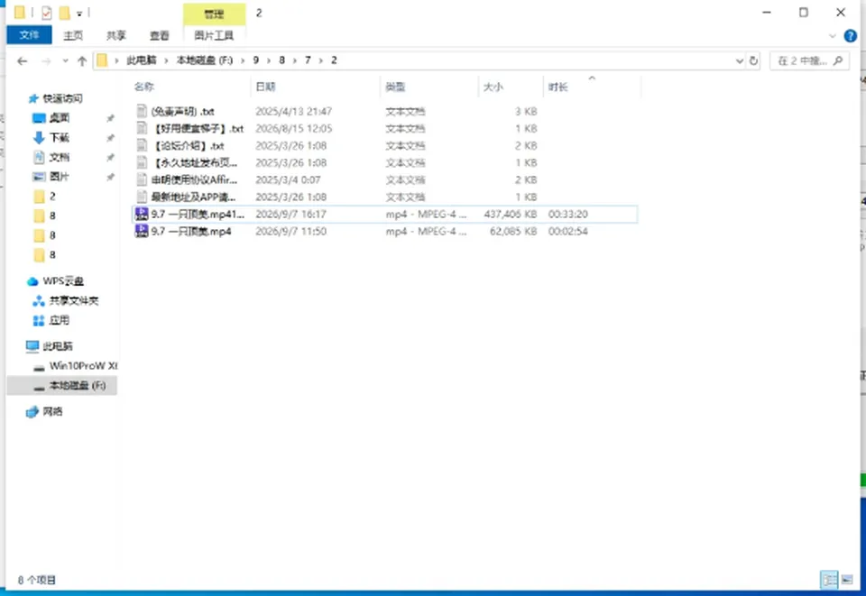
Task: Open 网络 (Network) in the sidebar
Action: coord(52,411)
